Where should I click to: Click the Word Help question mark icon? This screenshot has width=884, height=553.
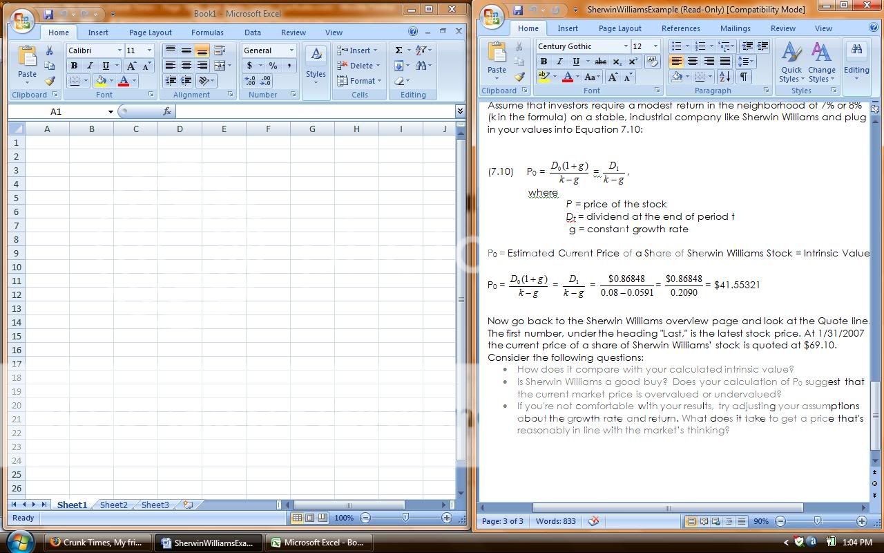coord(874,28)
